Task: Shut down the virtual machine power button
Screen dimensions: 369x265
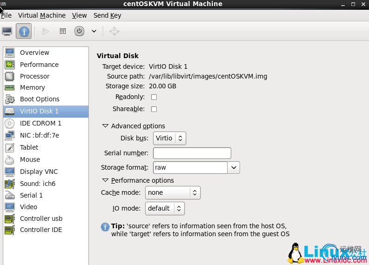Action: (79, 31)
